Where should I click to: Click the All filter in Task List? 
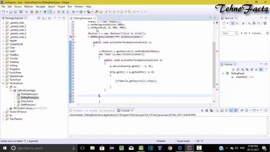click(x=246, y=33)
